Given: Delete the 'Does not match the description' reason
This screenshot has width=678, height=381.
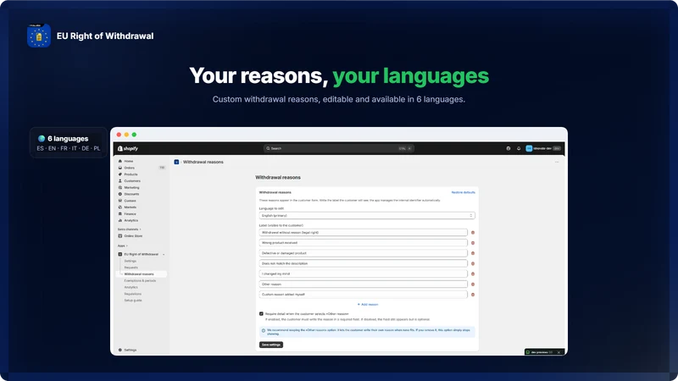Looking at the screenshot, I should click(x=473, y=263).
